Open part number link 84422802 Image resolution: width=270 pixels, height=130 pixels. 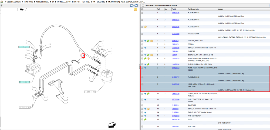click(176, 116)
